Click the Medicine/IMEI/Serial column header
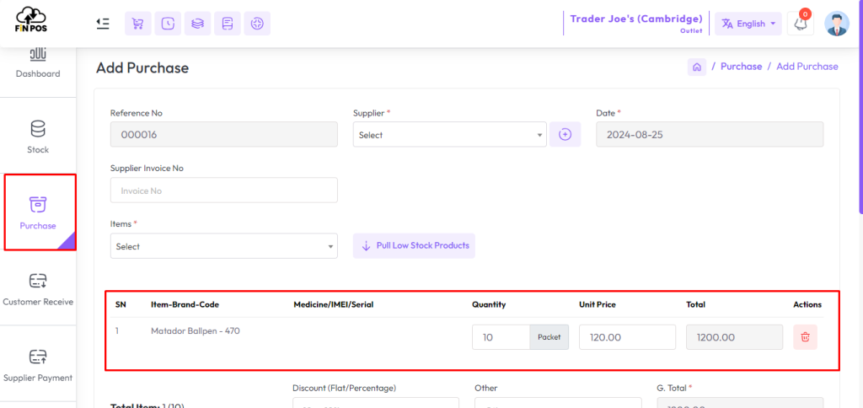Screen dimensions: 863x408 coord(334,304)
